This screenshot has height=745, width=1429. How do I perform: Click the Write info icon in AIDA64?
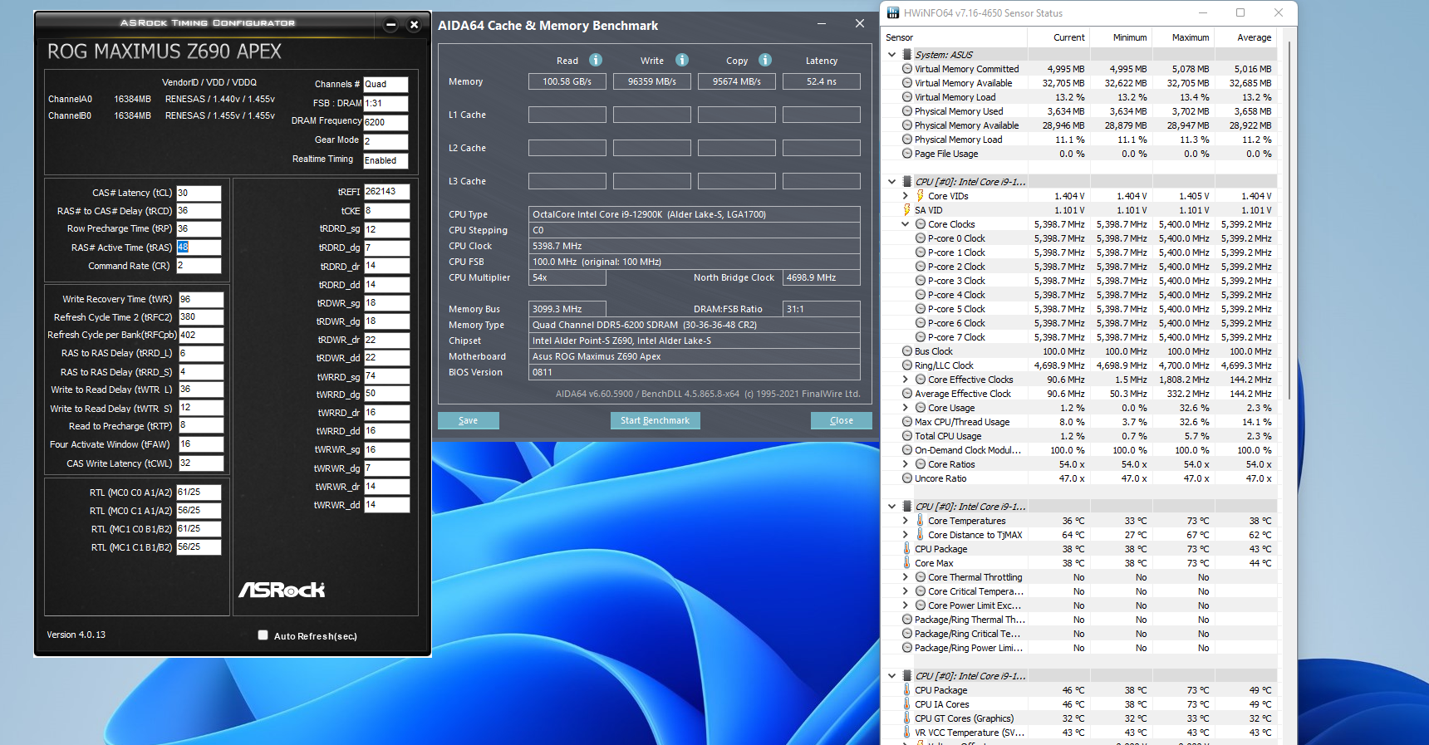[682, 60]
